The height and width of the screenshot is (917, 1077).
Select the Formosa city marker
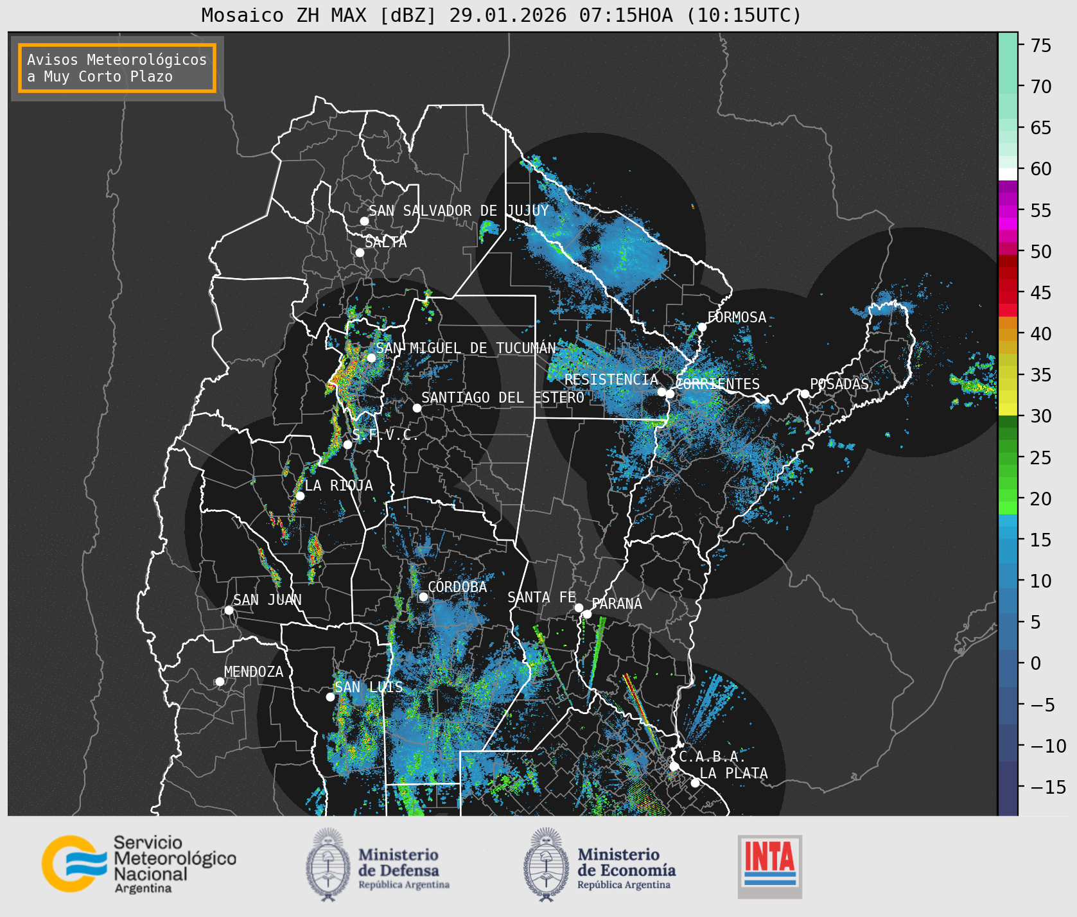(702, 327)
